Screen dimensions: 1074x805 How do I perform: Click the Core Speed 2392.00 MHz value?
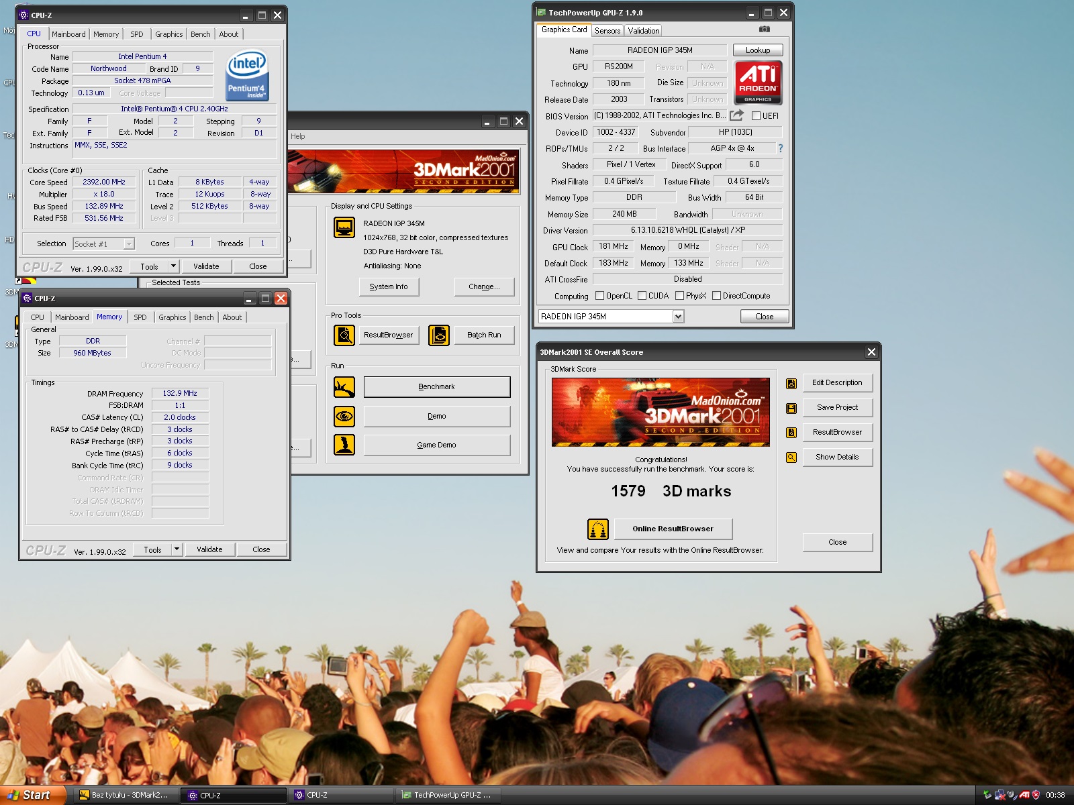104,182
